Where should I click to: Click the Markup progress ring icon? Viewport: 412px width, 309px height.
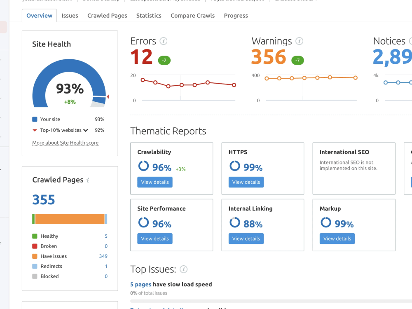pyautogui.click(x=326, y=222)
